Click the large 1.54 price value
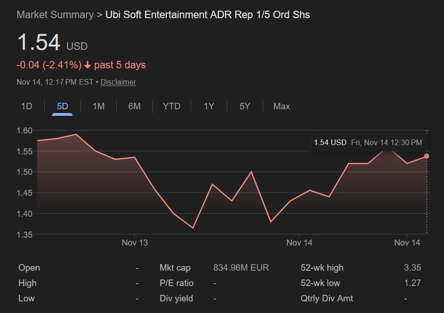This screenshot has height=313, width=444. [x=39, y=43]
